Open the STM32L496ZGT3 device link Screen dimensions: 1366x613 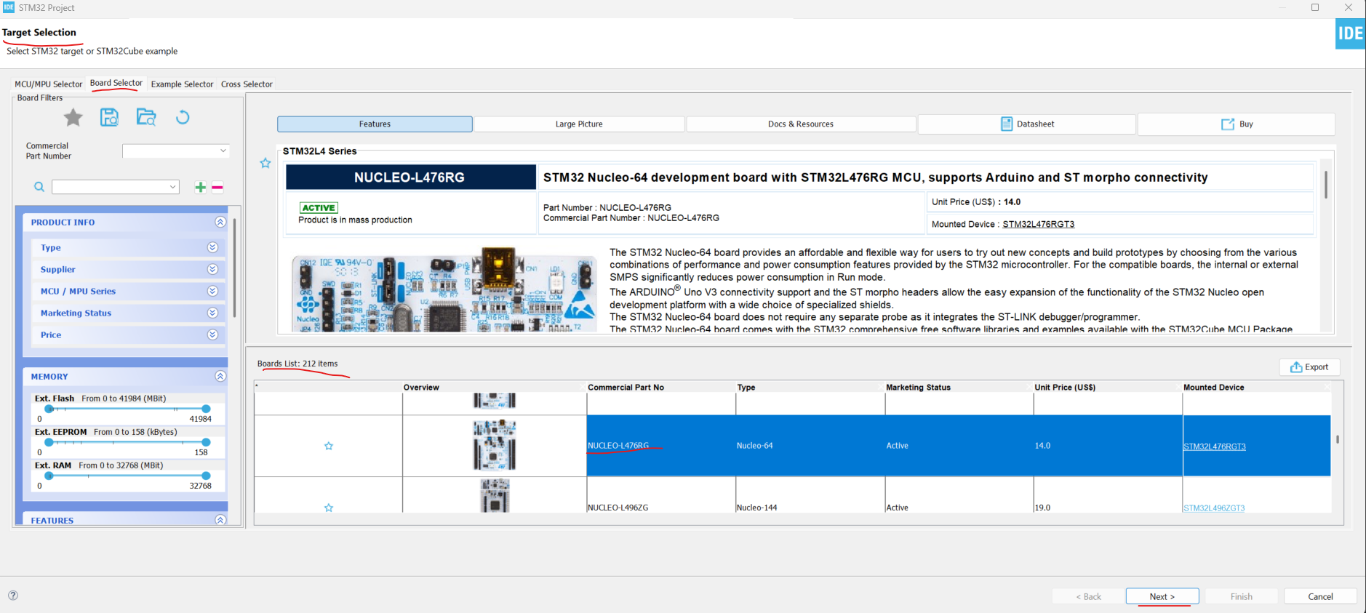[1213, 508]
